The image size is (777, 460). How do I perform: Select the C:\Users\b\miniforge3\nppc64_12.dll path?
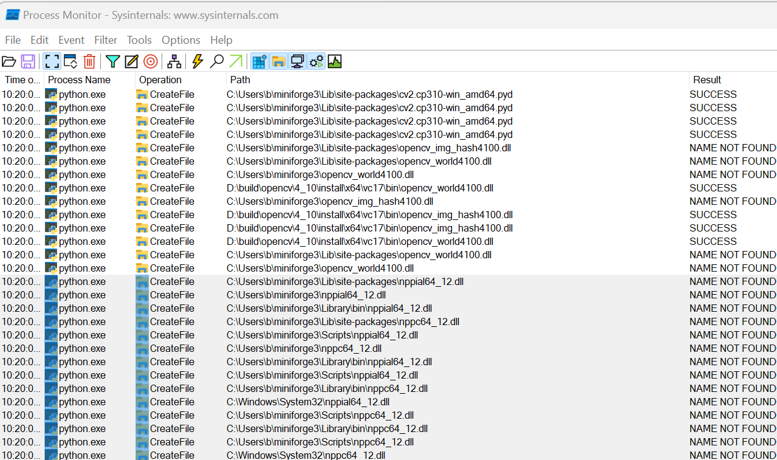click(x=304, y=348)
